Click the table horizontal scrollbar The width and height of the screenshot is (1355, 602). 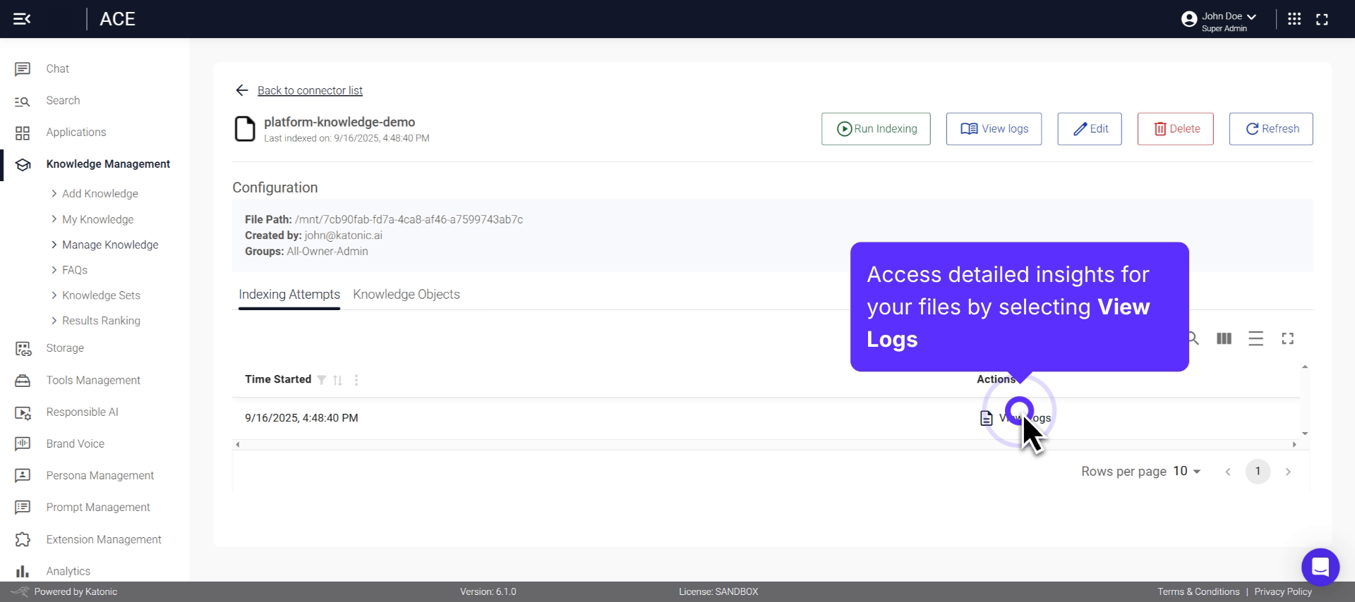pyautogui.click(x=766, y=445)
